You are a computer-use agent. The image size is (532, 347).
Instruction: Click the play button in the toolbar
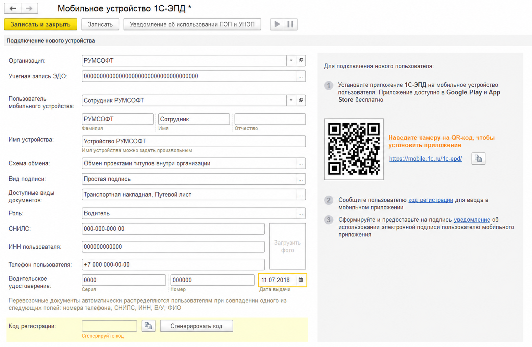click(277, 24)
